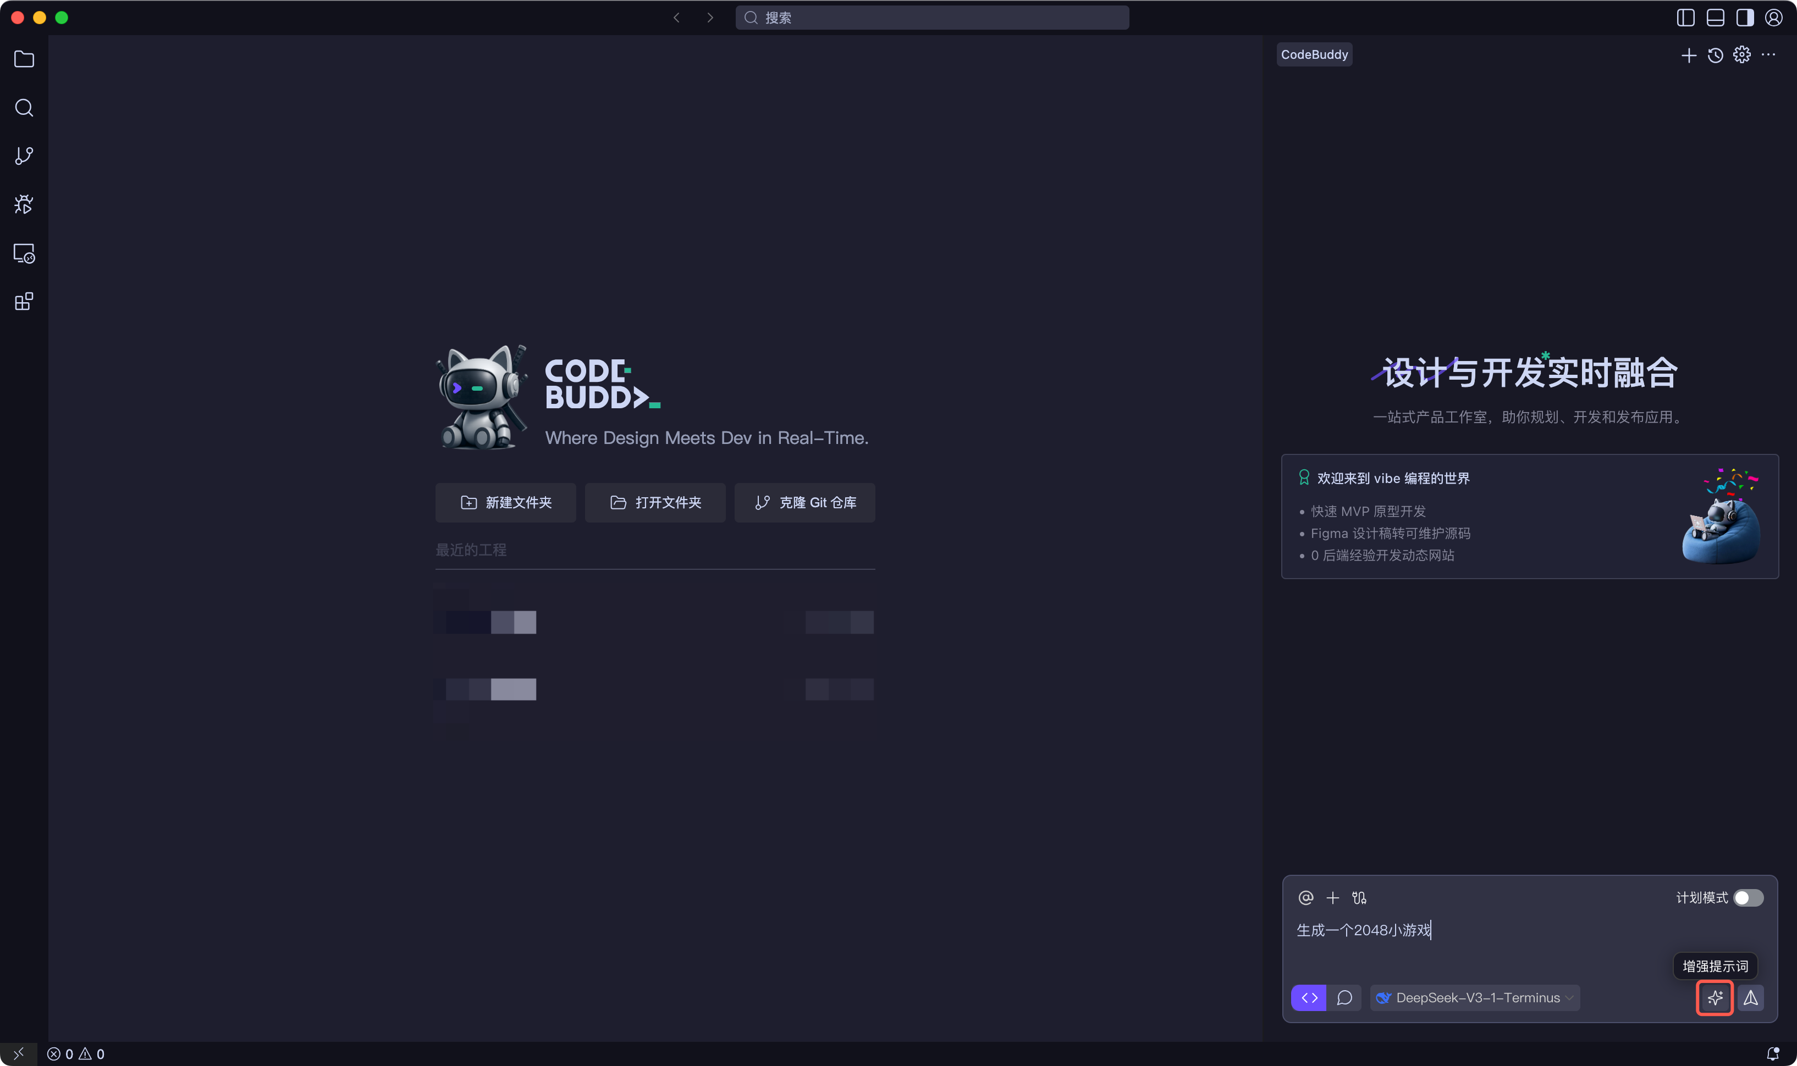Viewport: 1797px width, 1066px height.
Task: Click the enhance prompt sparkle icon
Action: pyautogui.click(x=1715, y=997)
